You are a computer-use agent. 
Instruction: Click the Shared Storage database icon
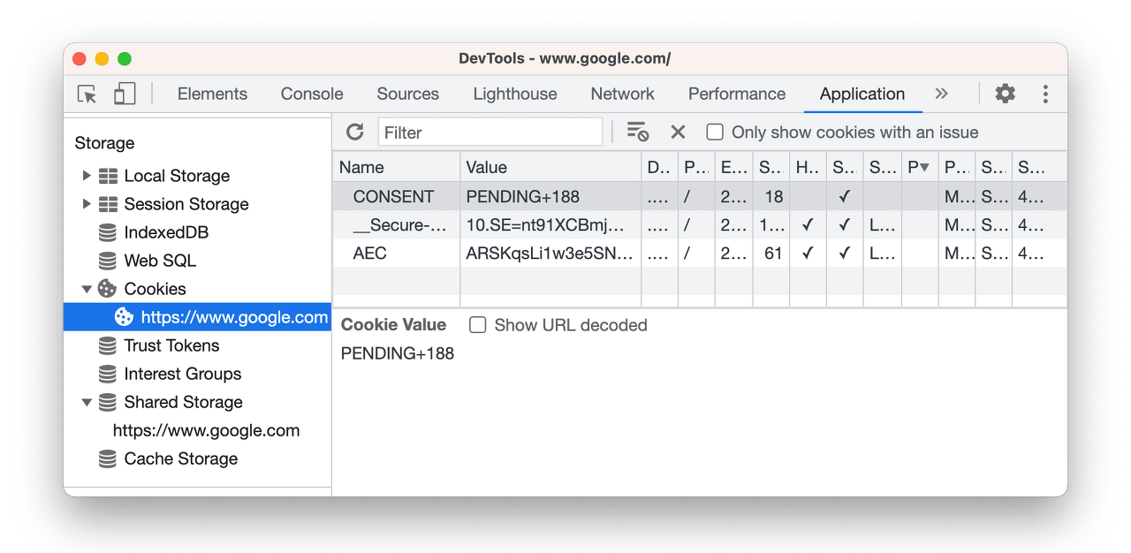[x=108, y=402]
